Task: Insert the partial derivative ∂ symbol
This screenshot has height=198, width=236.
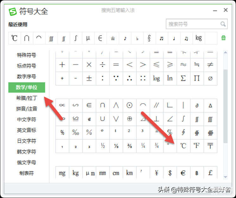Action: [x=197, y=106]
